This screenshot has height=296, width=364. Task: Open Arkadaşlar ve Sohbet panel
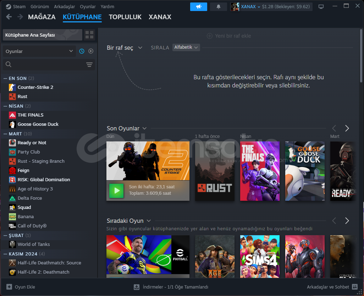[x=332, y=287]
